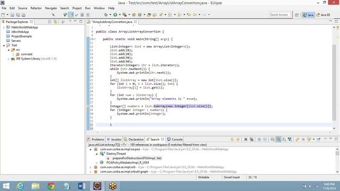Click the Debug bug icon in toolbar

106,15
